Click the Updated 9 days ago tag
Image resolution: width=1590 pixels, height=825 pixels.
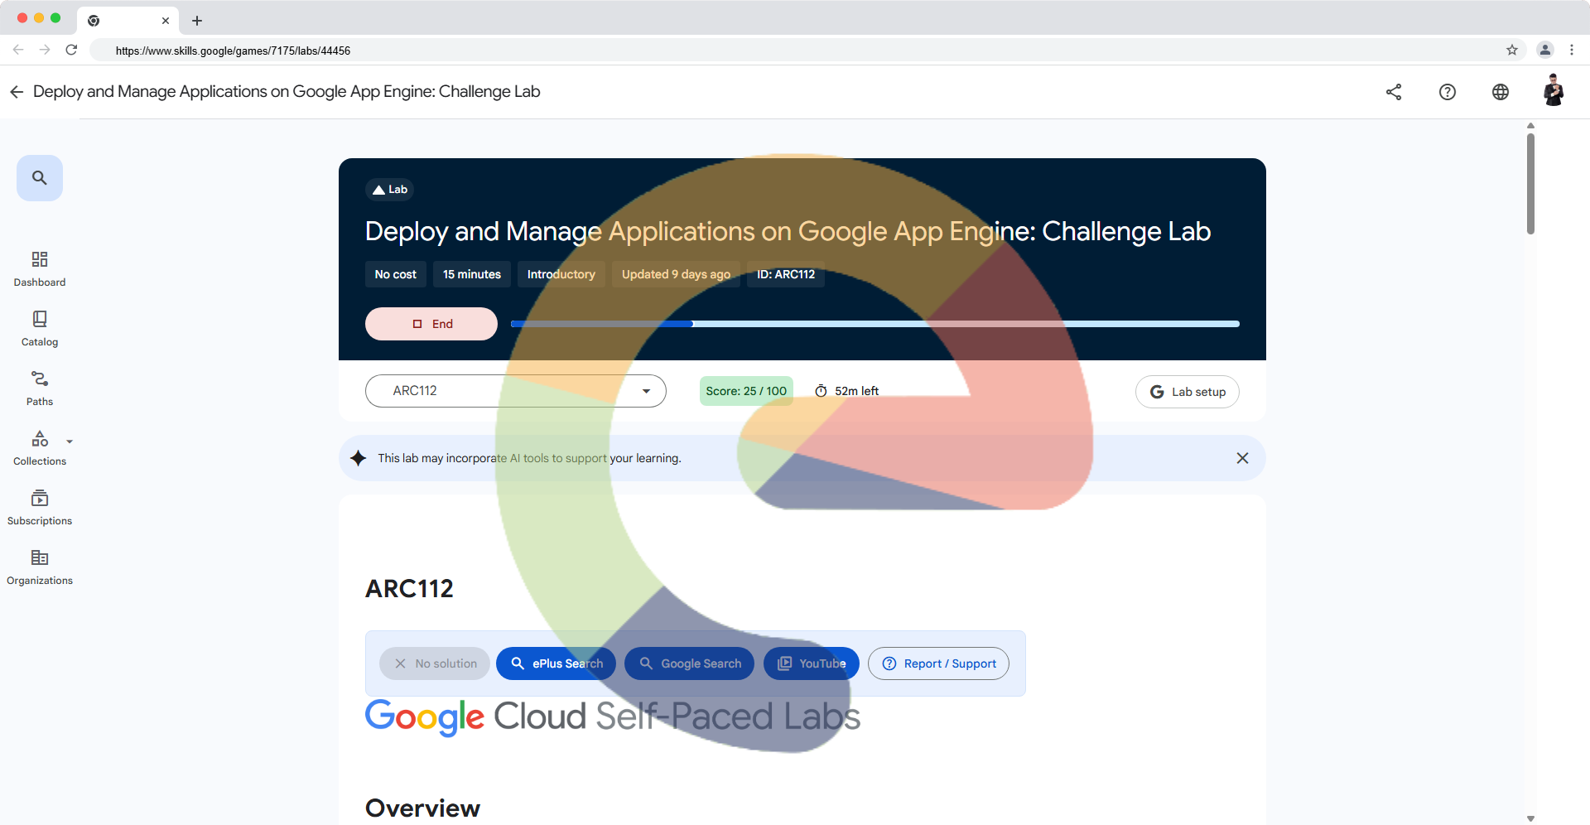(676, 274)
